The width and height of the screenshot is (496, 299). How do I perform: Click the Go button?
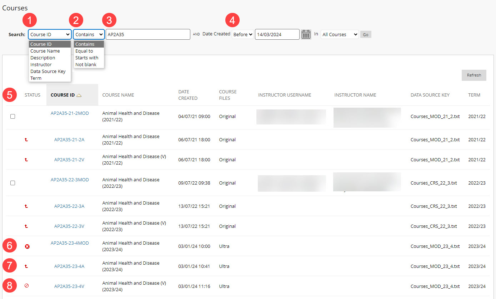pyautogui.click(x=365, y=34)
